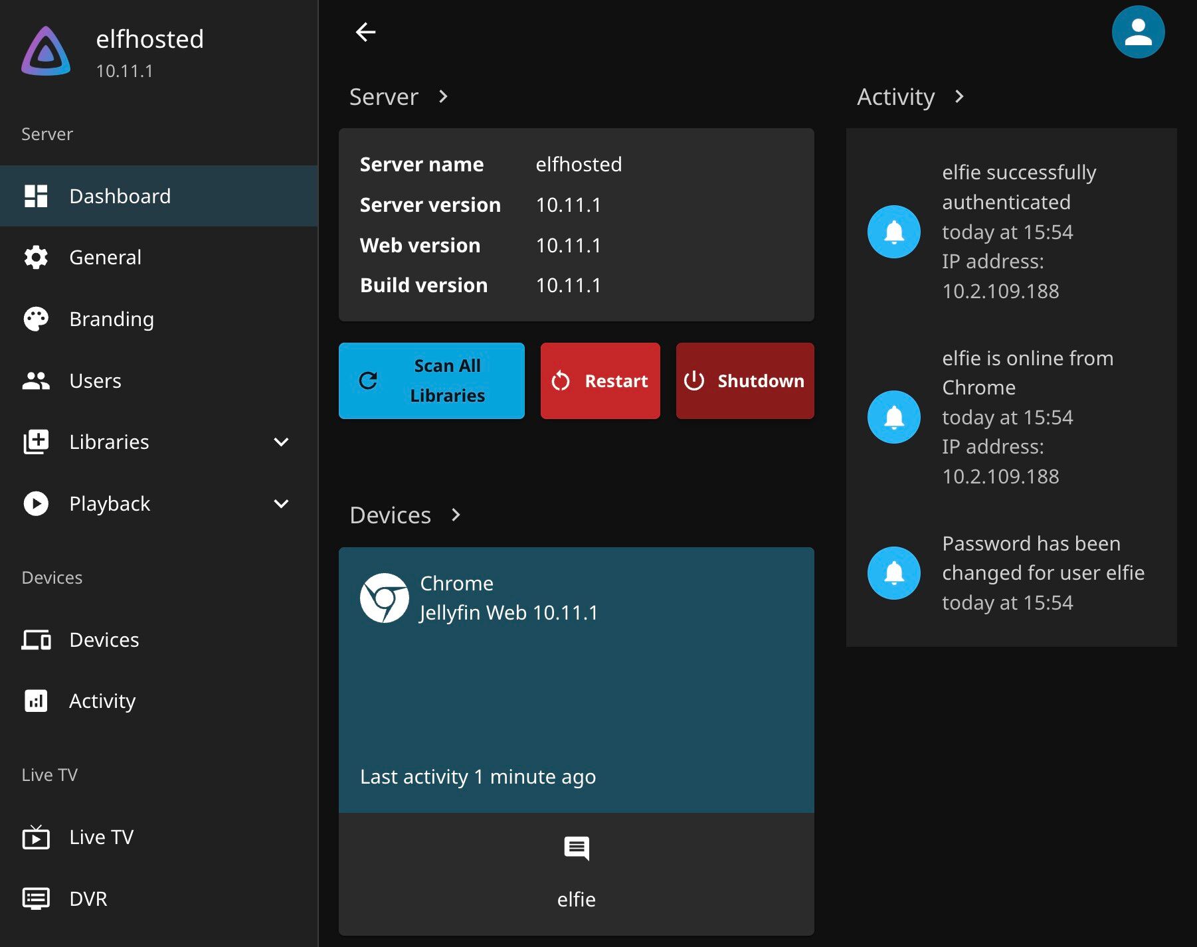Click the 'elfie' user name under device
1197x947 pixels.
click(577, 899)
